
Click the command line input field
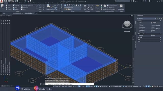click(70, 84)
